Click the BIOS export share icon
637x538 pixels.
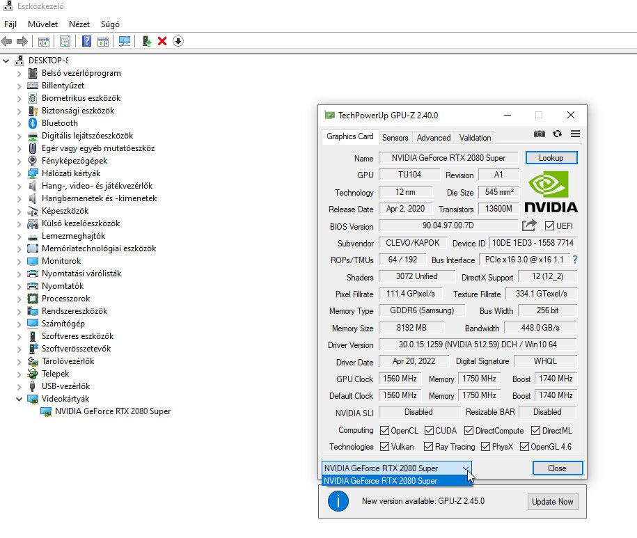pyautogui.click(x=529, y=226)
